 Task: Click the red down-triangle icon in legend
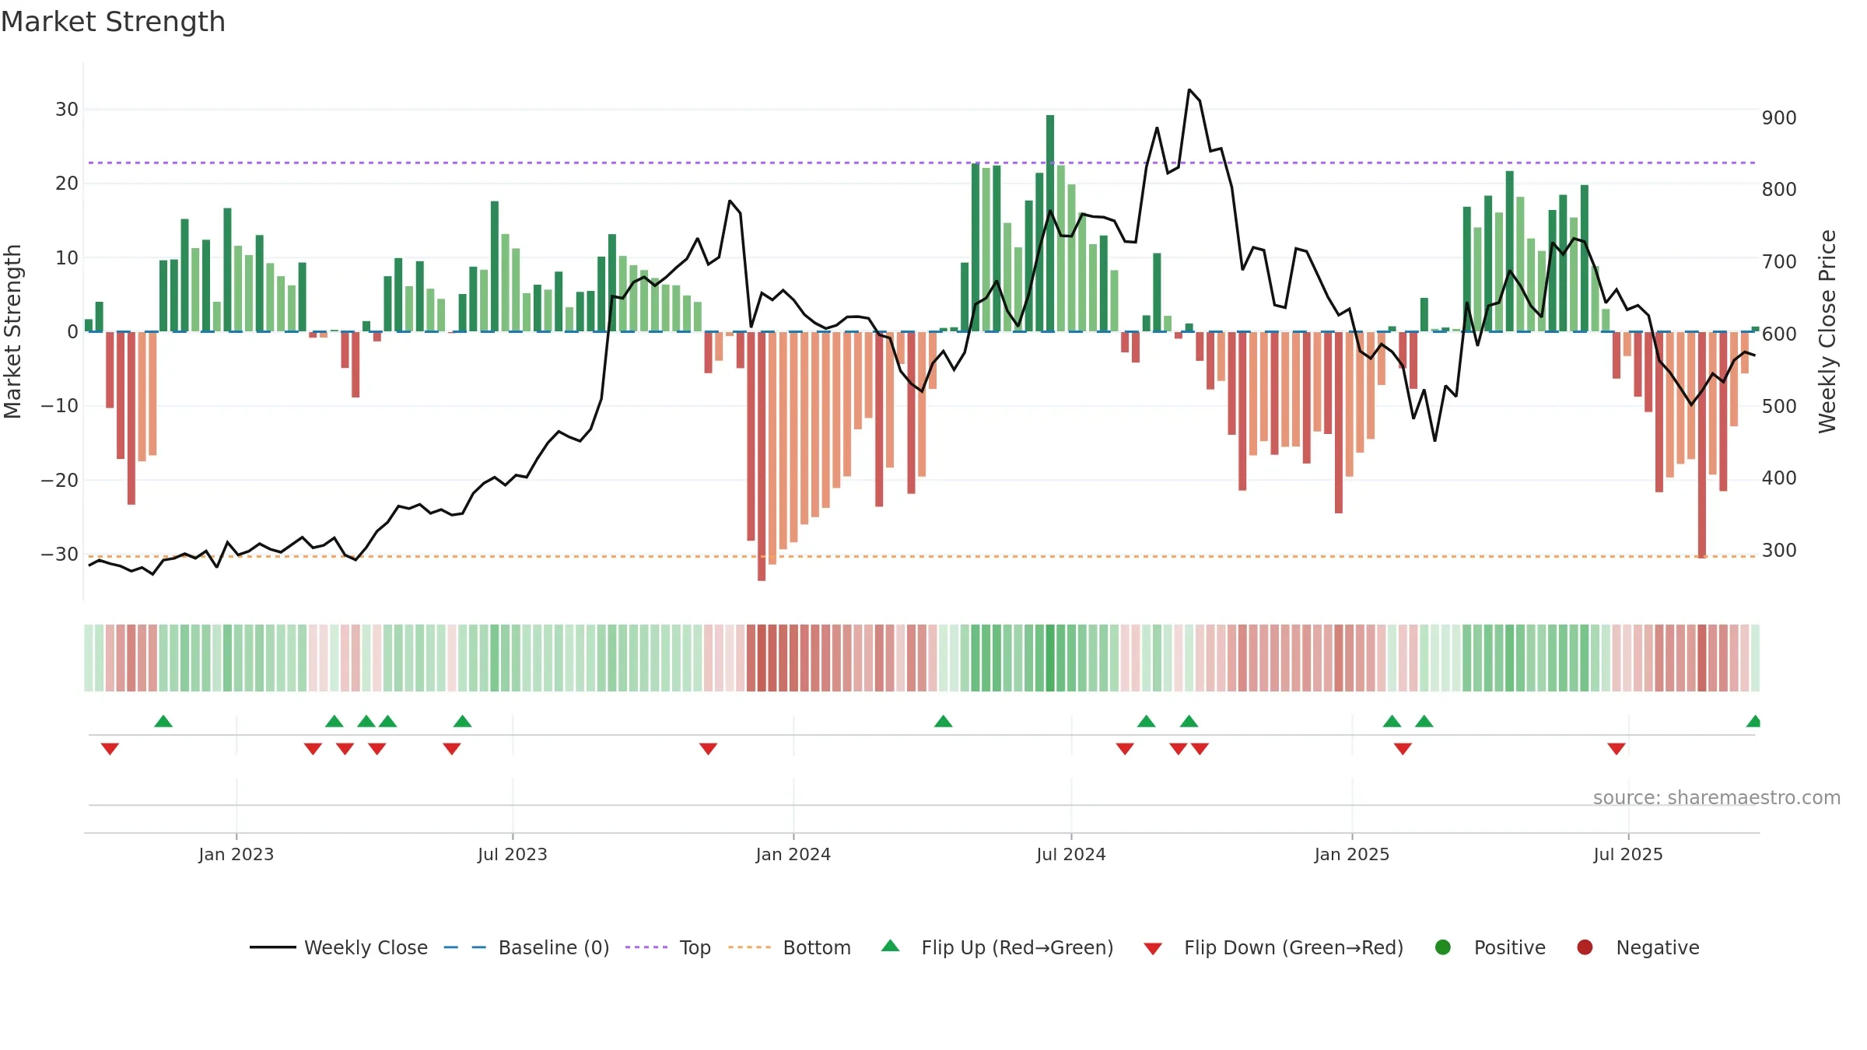[x=1153, y=949]
